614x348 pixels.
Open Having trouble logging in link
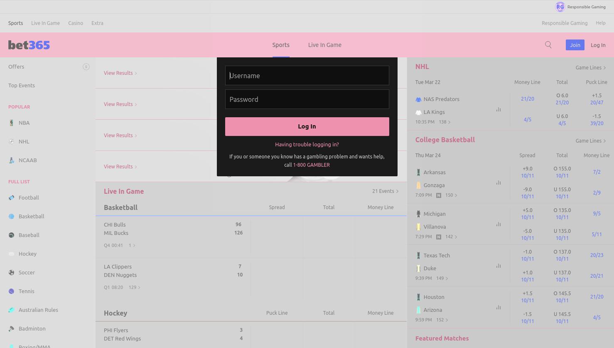(307, 145)
